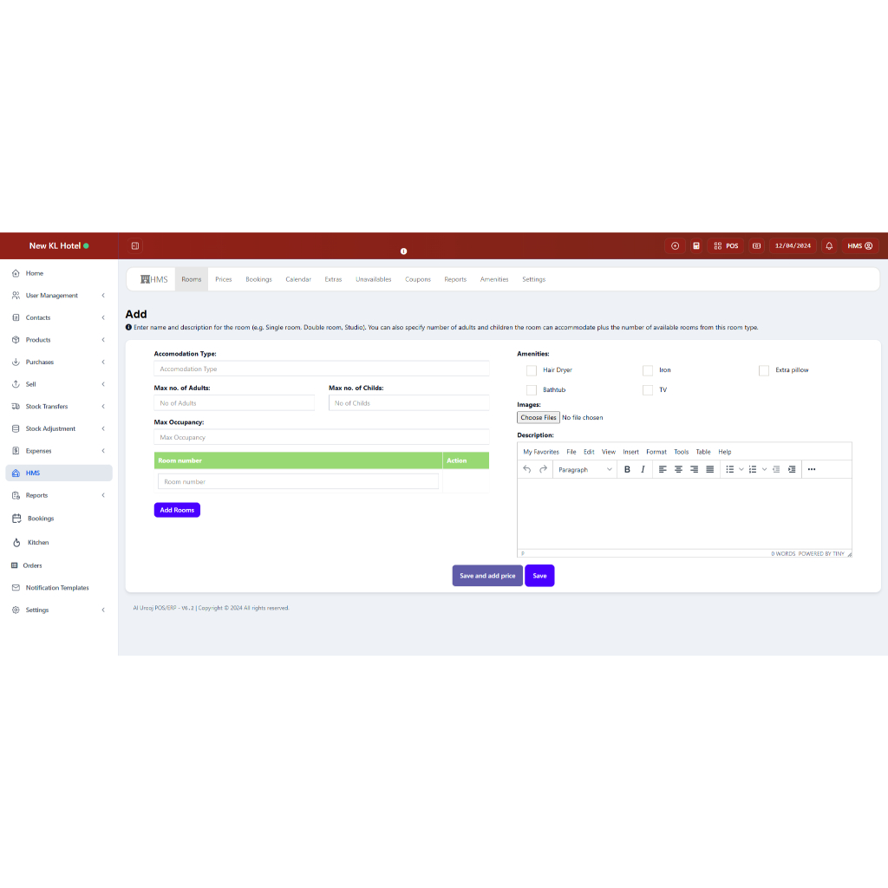Click the Add Rooms button

click(x=177, y=510)
